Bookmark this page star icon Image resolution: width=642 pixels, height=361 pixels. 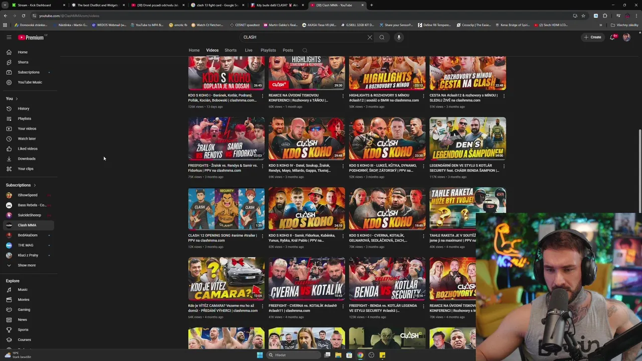[x=583, y=16]
